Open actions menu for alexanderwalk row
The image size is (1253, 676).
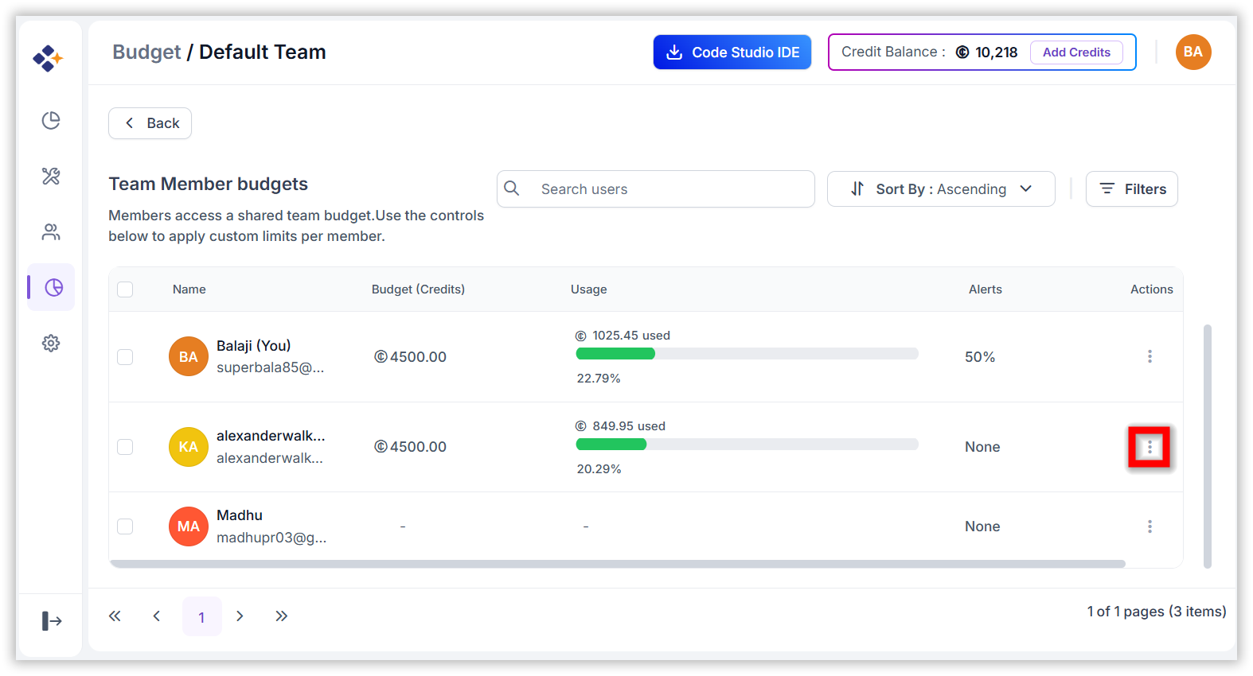point(1150,448)
